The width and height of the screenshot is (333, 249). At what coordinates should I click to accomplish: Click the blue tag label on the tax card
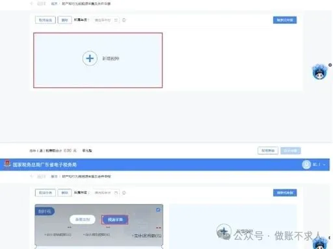tap(44, 211)
